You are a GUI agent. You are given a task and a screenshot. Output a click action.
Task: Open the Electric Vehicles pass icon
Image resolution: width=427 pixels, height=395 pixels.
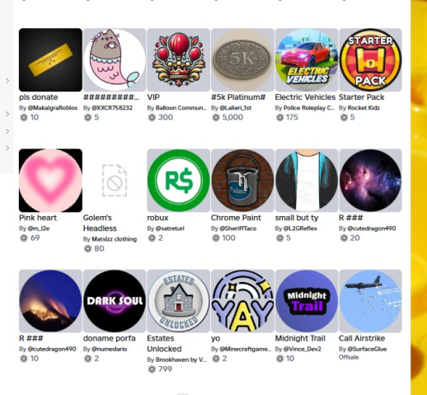(x=307, y=59)
